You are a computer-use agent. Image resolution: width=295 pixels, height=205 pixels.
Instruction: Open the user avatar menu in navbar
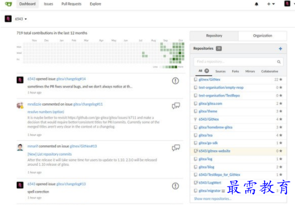click(x=287, y=3)
